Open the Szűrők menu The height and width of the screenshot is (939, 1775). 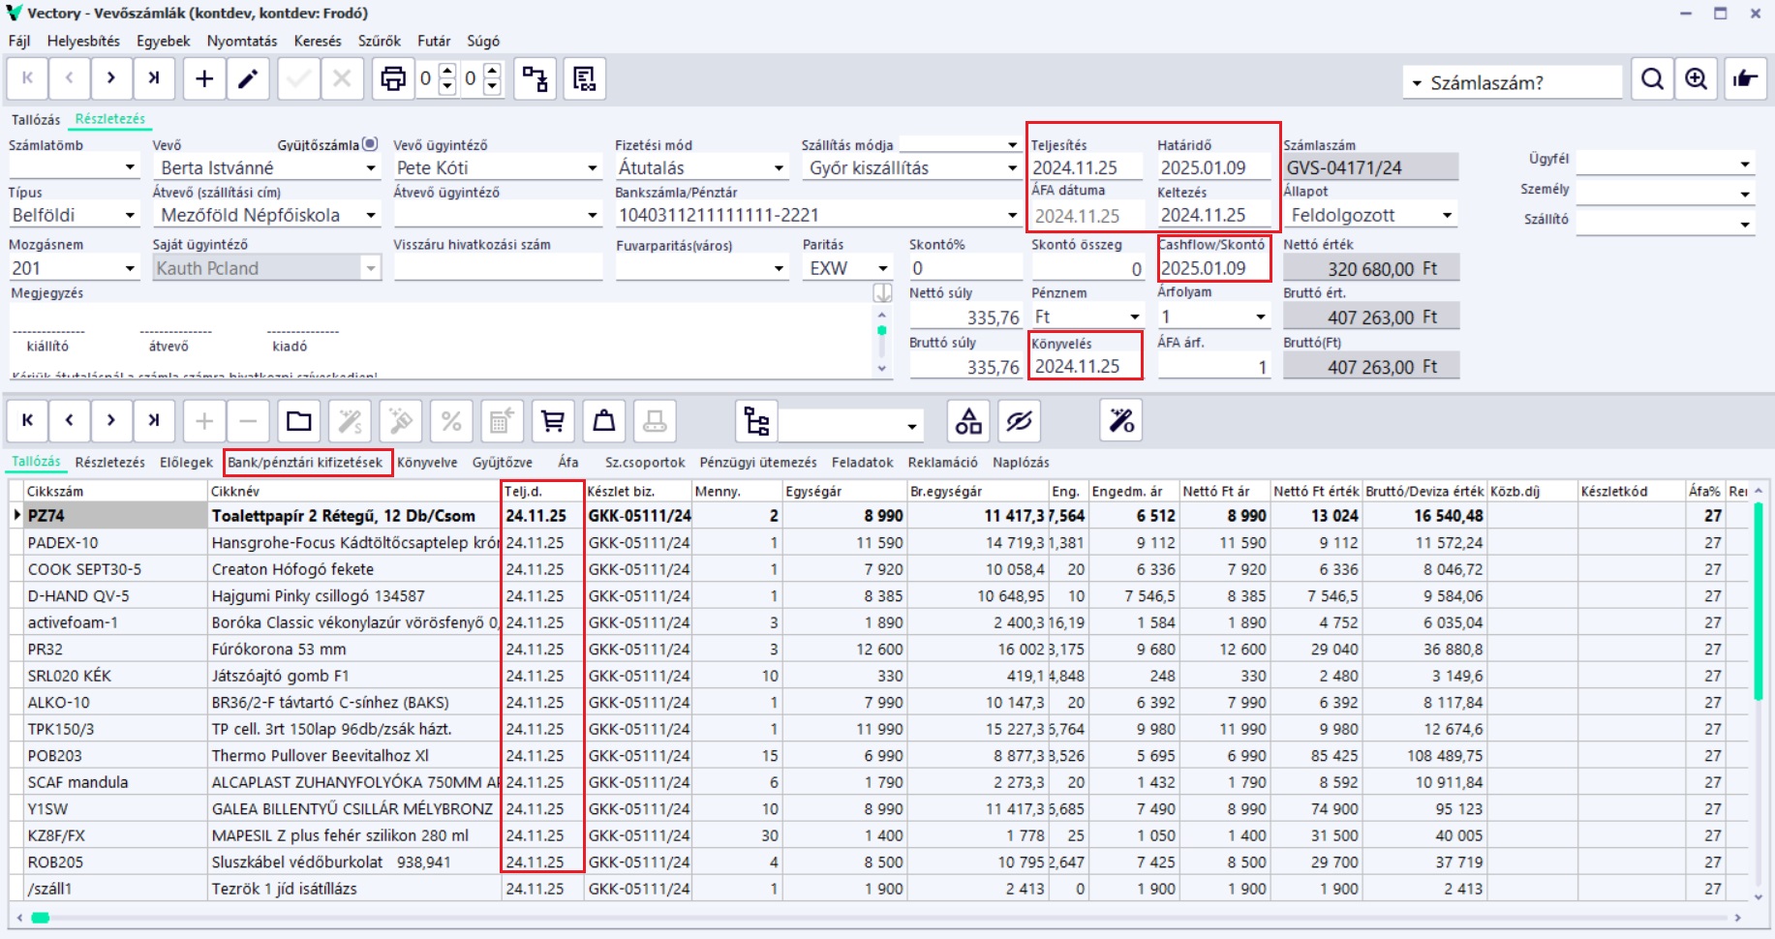pos(379,41)
